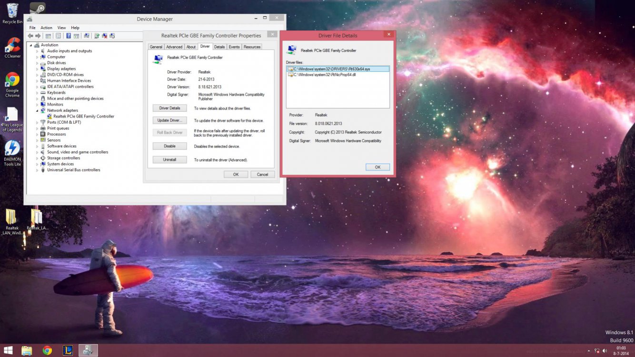This screenshot has width=635, height=357.
Task: Click Show/Hide Console Tree toolbar icon
Action: (x=49, y=36)
